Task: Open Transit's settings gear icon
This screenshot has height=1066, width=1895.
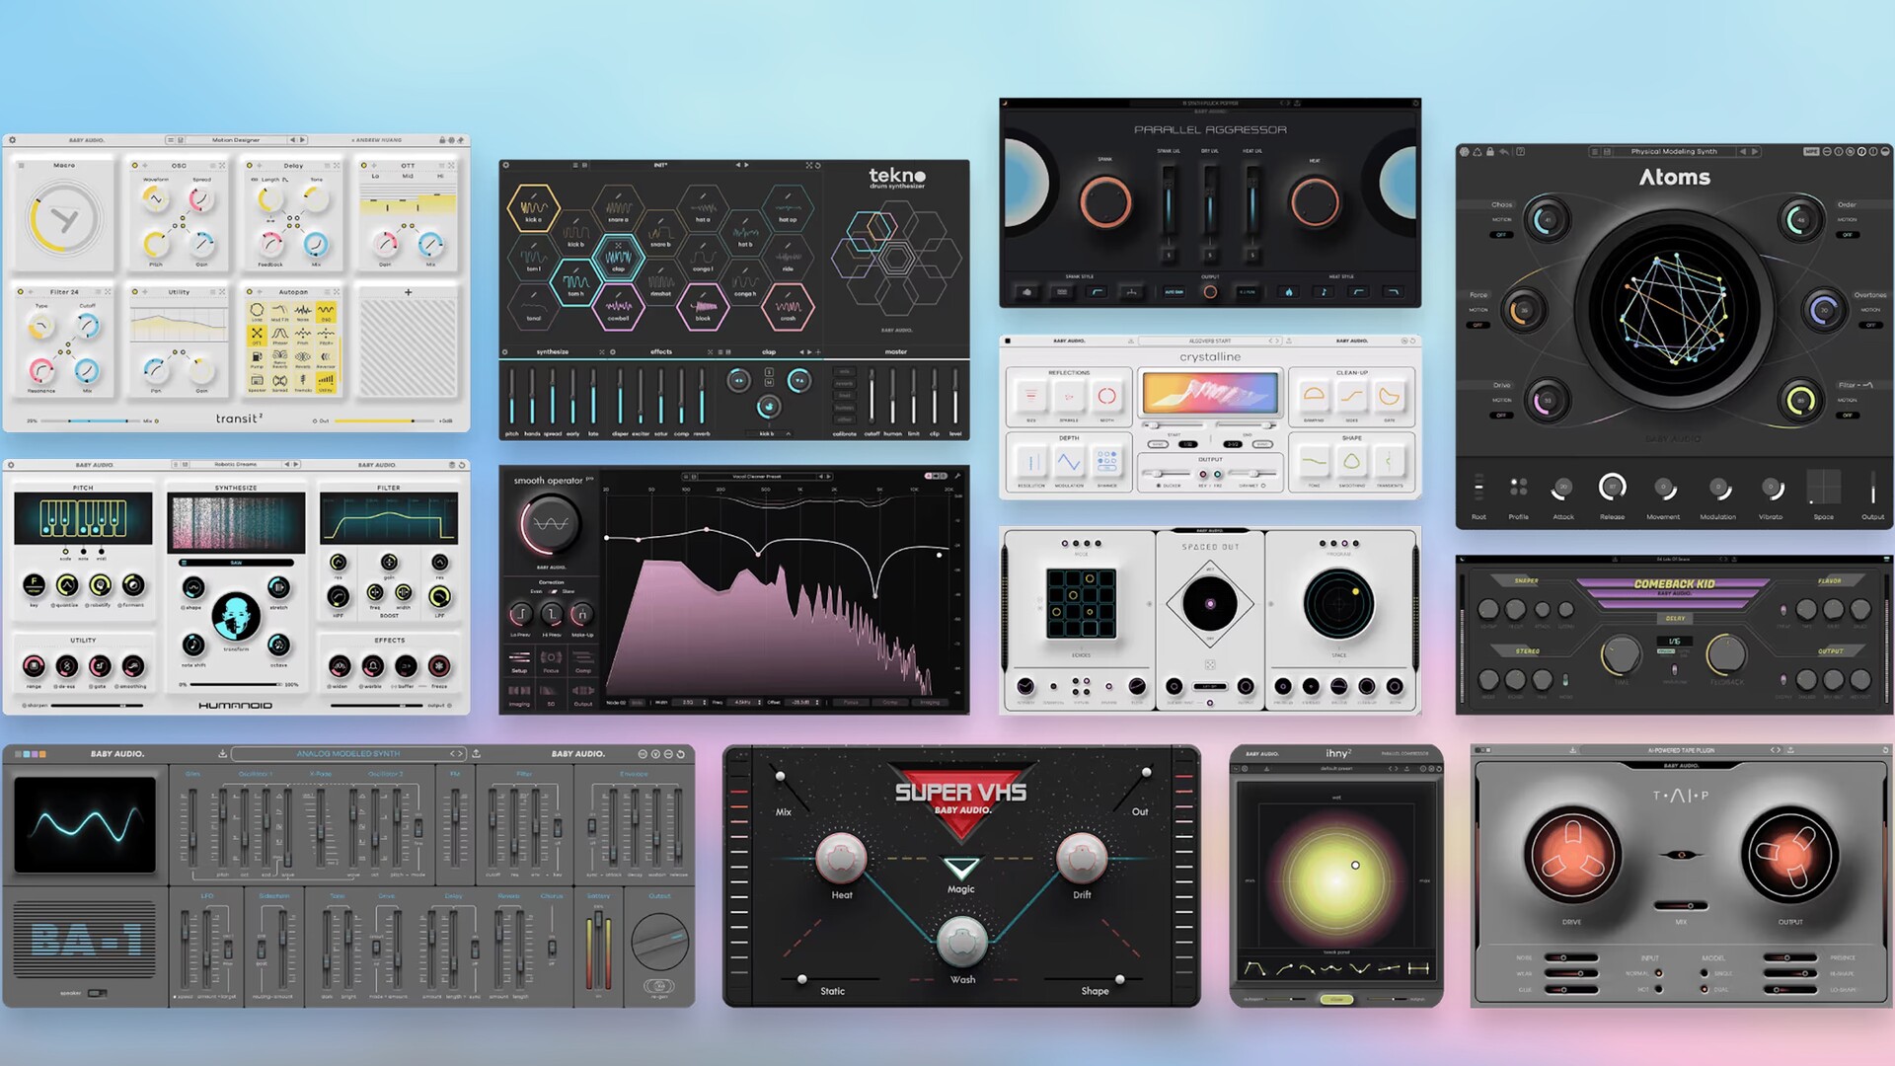Action: (12, 139)
